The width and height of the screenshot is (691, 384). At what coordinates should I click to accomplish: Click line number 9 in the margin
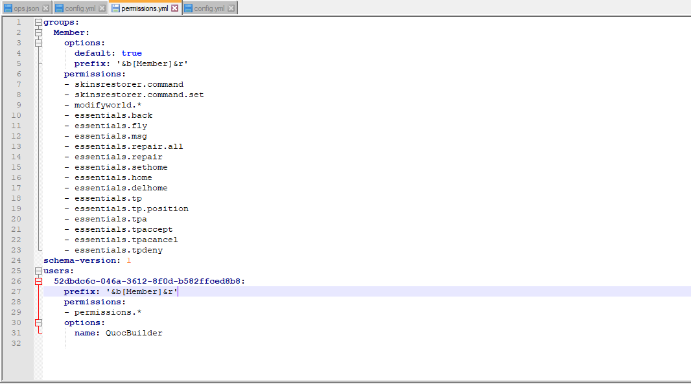click(19, 106)
